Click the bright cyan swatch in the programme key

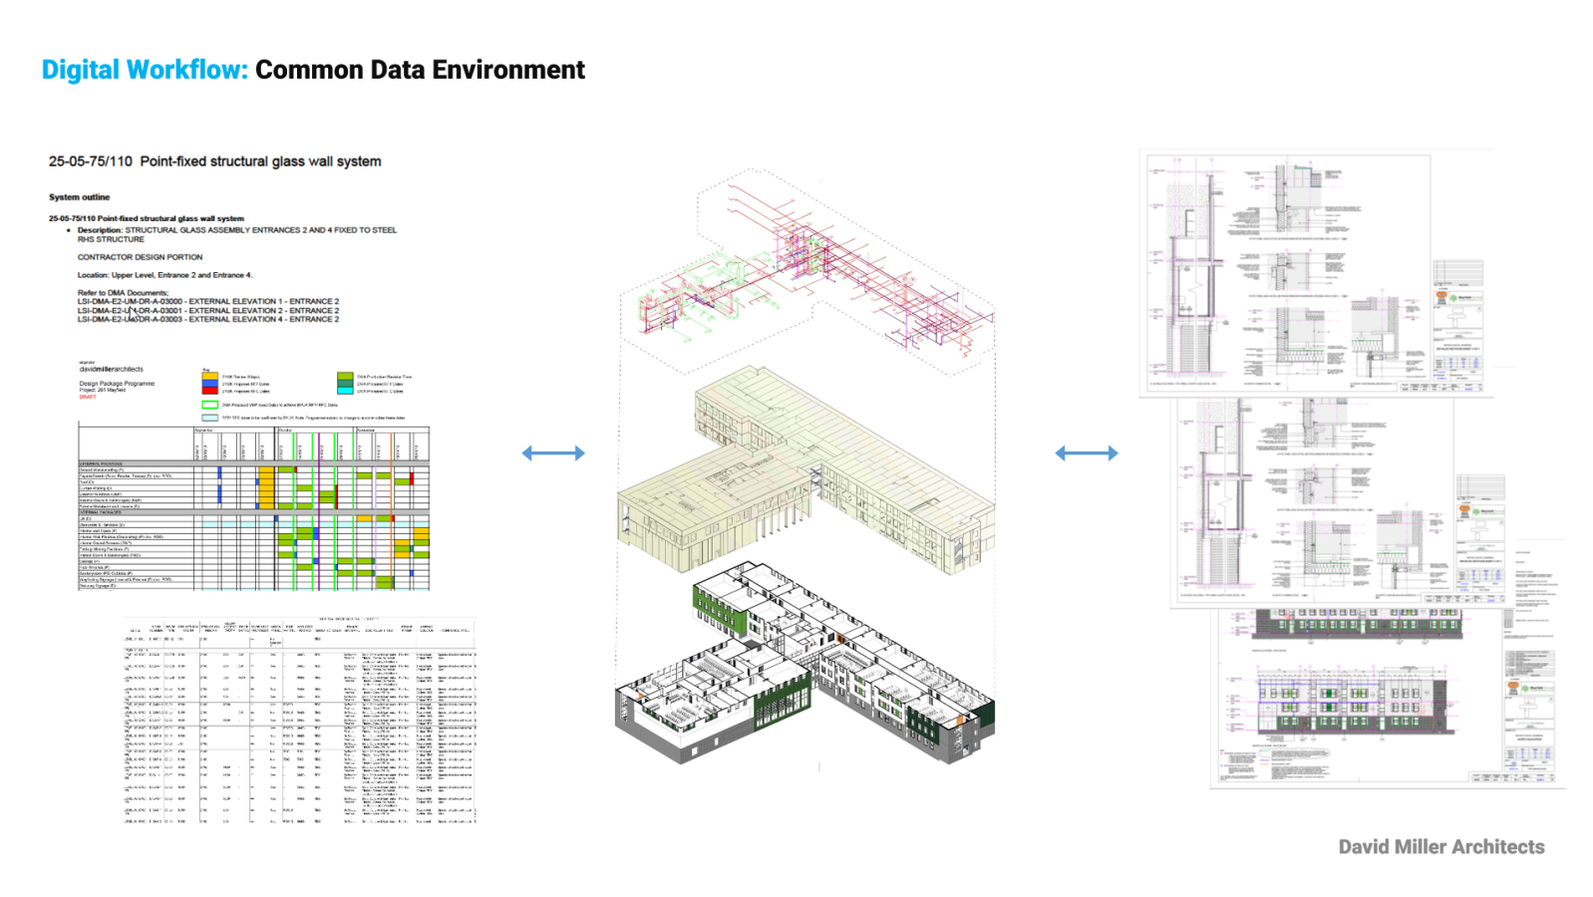345,391
